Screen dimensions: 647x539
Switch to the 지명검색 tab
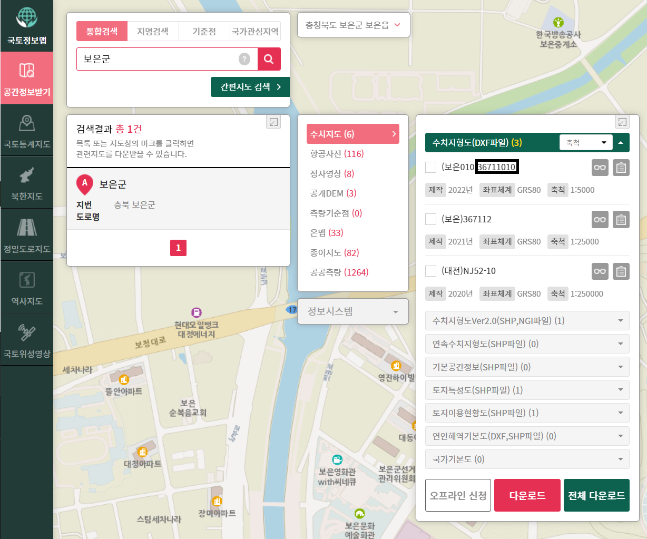tap(153, 31)
